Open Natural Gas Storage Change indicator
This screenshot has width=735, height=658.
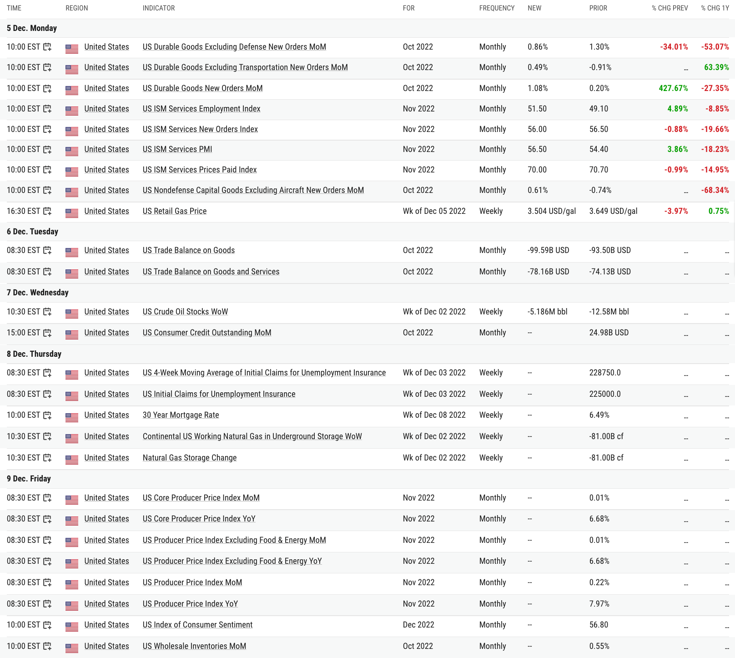[190, 458]
